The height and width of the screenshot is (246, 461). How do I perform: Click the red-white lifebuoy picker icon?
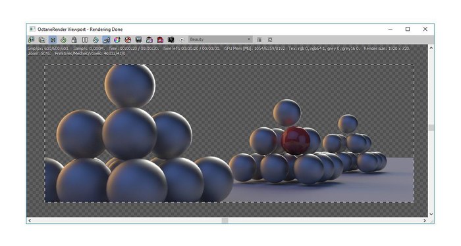coord(128,39)
